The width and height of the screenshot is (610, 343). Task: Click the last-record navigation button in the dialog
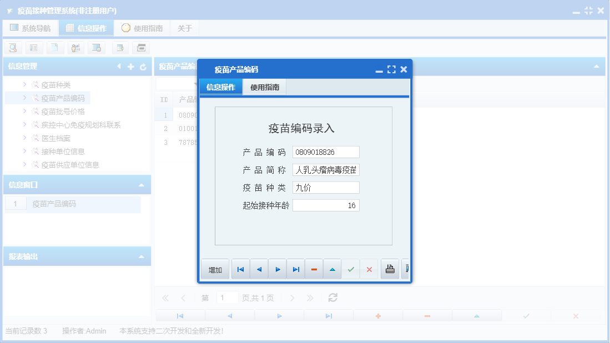click(x=295, y=269)
